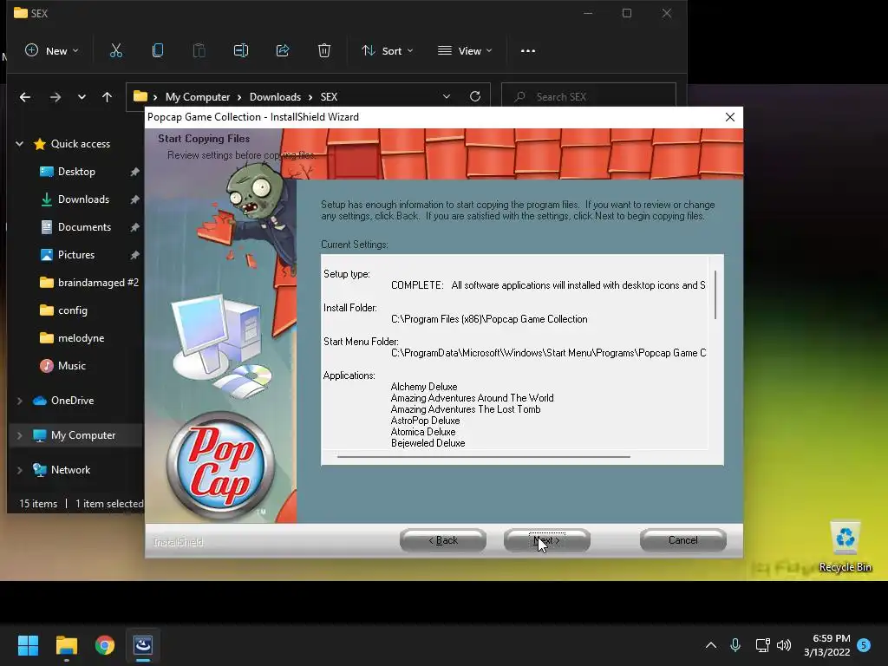Click the vertical scrollbar in Current Settings
This screenshot has height=666, width=888.
point(715,295)
